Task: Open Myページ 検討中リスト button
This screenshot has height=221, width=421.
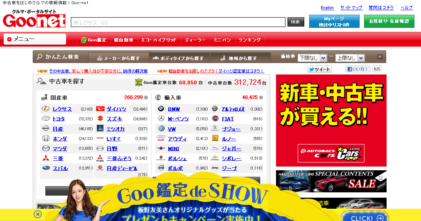Action: 334,21
